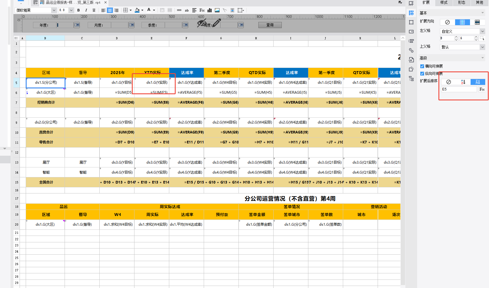
Task: Uncheck 纵向可伸展 checkbox
Action: click(x=422, y=74)
